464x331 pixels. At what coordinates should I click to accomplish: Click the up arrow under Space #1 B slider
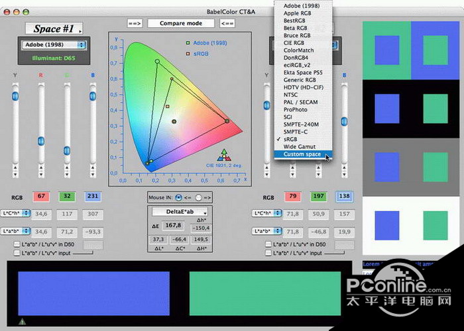click(93, 167)
